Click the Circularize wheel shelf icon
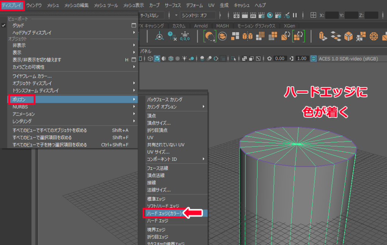Screen dimensions: 387x245 [x=374, y=36]
